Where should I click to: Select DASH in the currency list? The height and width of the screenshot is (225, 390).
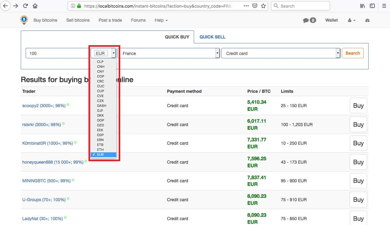coord(103,106)
